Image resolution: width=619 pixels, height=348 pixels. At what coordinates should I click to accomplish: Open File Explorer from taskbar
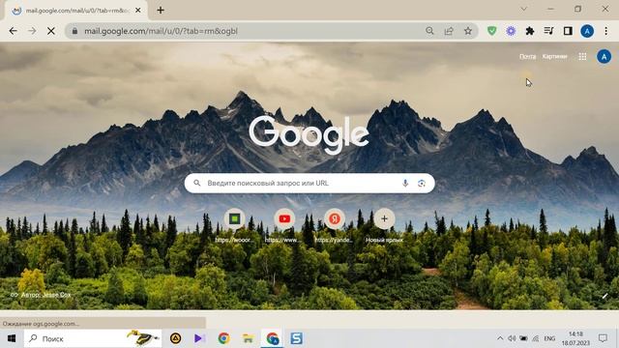pos(248,338)
